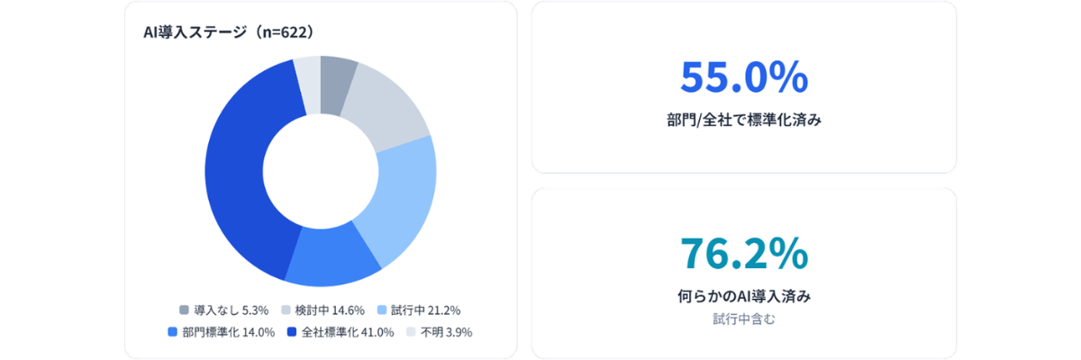Screen dimensions: 1081x360
Task: Click the 76.2% statistic value
Action: (x=743, y=253)
